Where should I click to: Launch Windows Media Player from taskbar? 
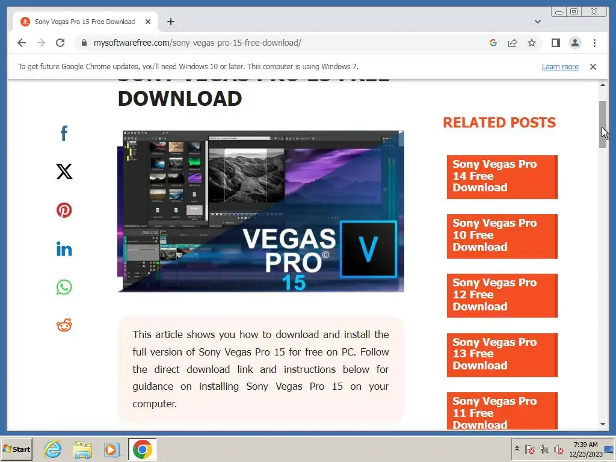[x=112, y=449]
